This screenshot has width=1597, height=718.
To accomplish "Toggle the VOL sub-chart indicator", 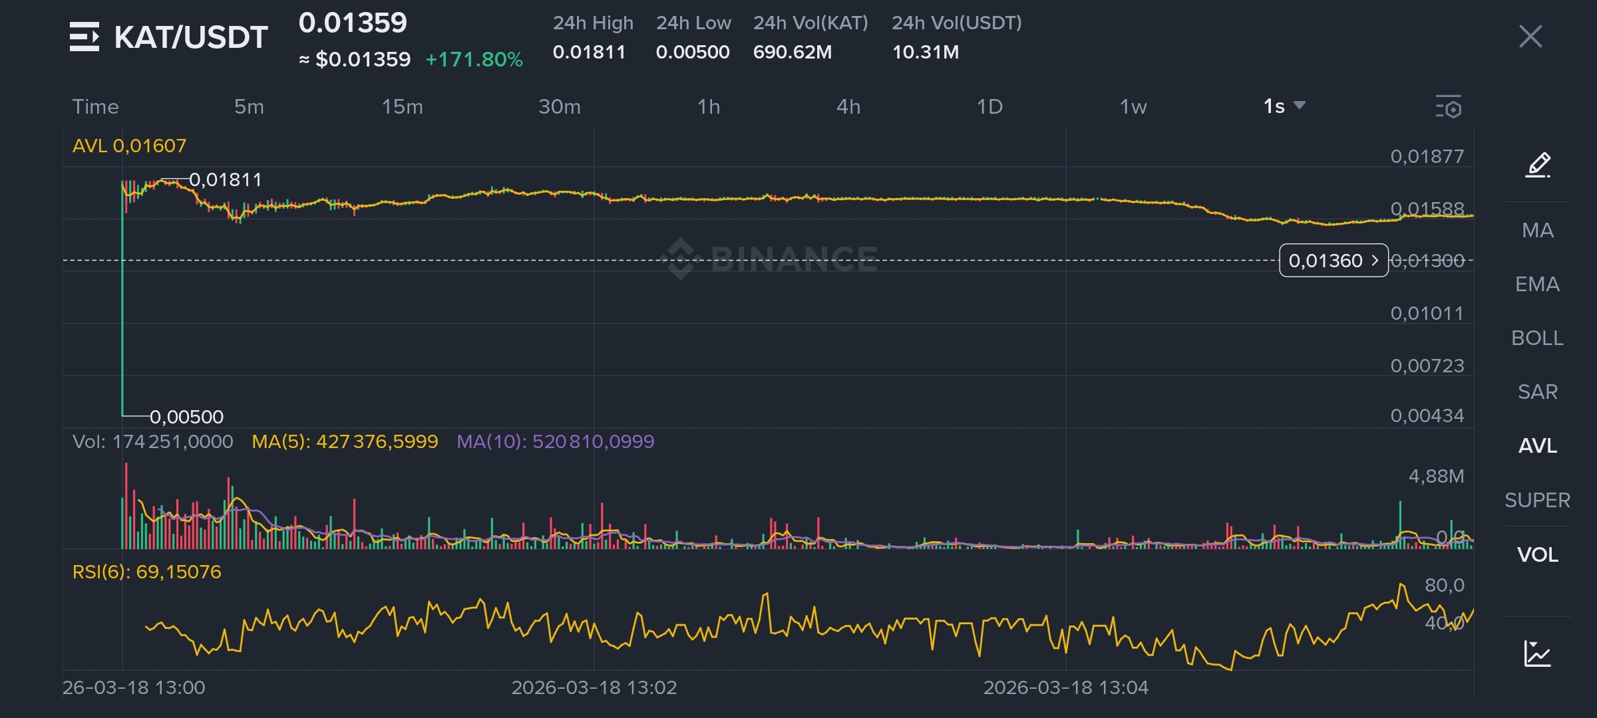I will coord(1537,554).
